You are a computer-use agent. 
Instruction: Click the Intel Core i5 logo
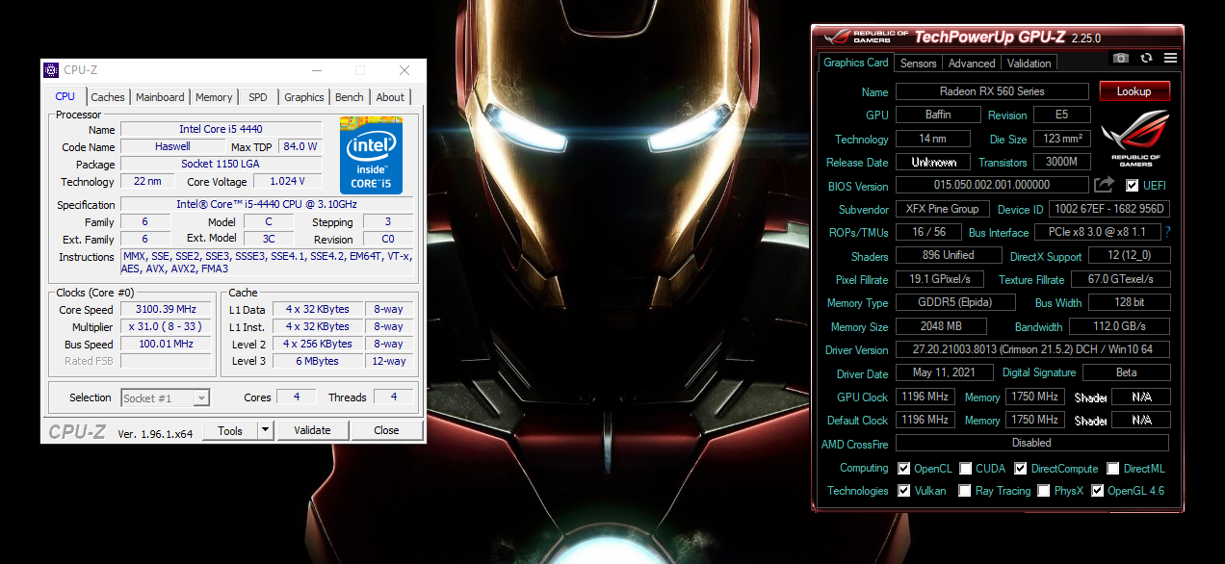371,156
